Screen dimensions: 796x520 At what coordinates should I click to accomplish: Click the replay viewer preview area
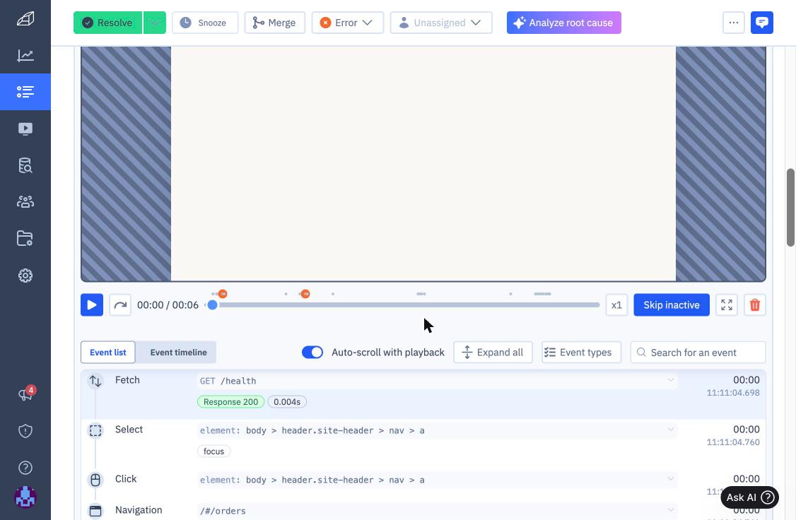click(423, 163)
